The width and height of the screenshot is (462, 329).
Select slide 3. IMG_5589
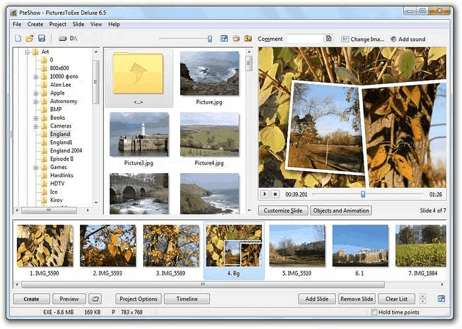[x=171, y=246]
